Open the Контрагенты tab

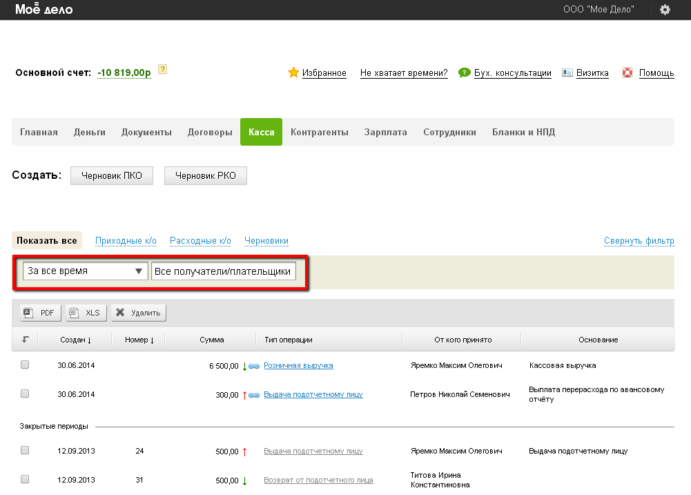click(319, 133)
